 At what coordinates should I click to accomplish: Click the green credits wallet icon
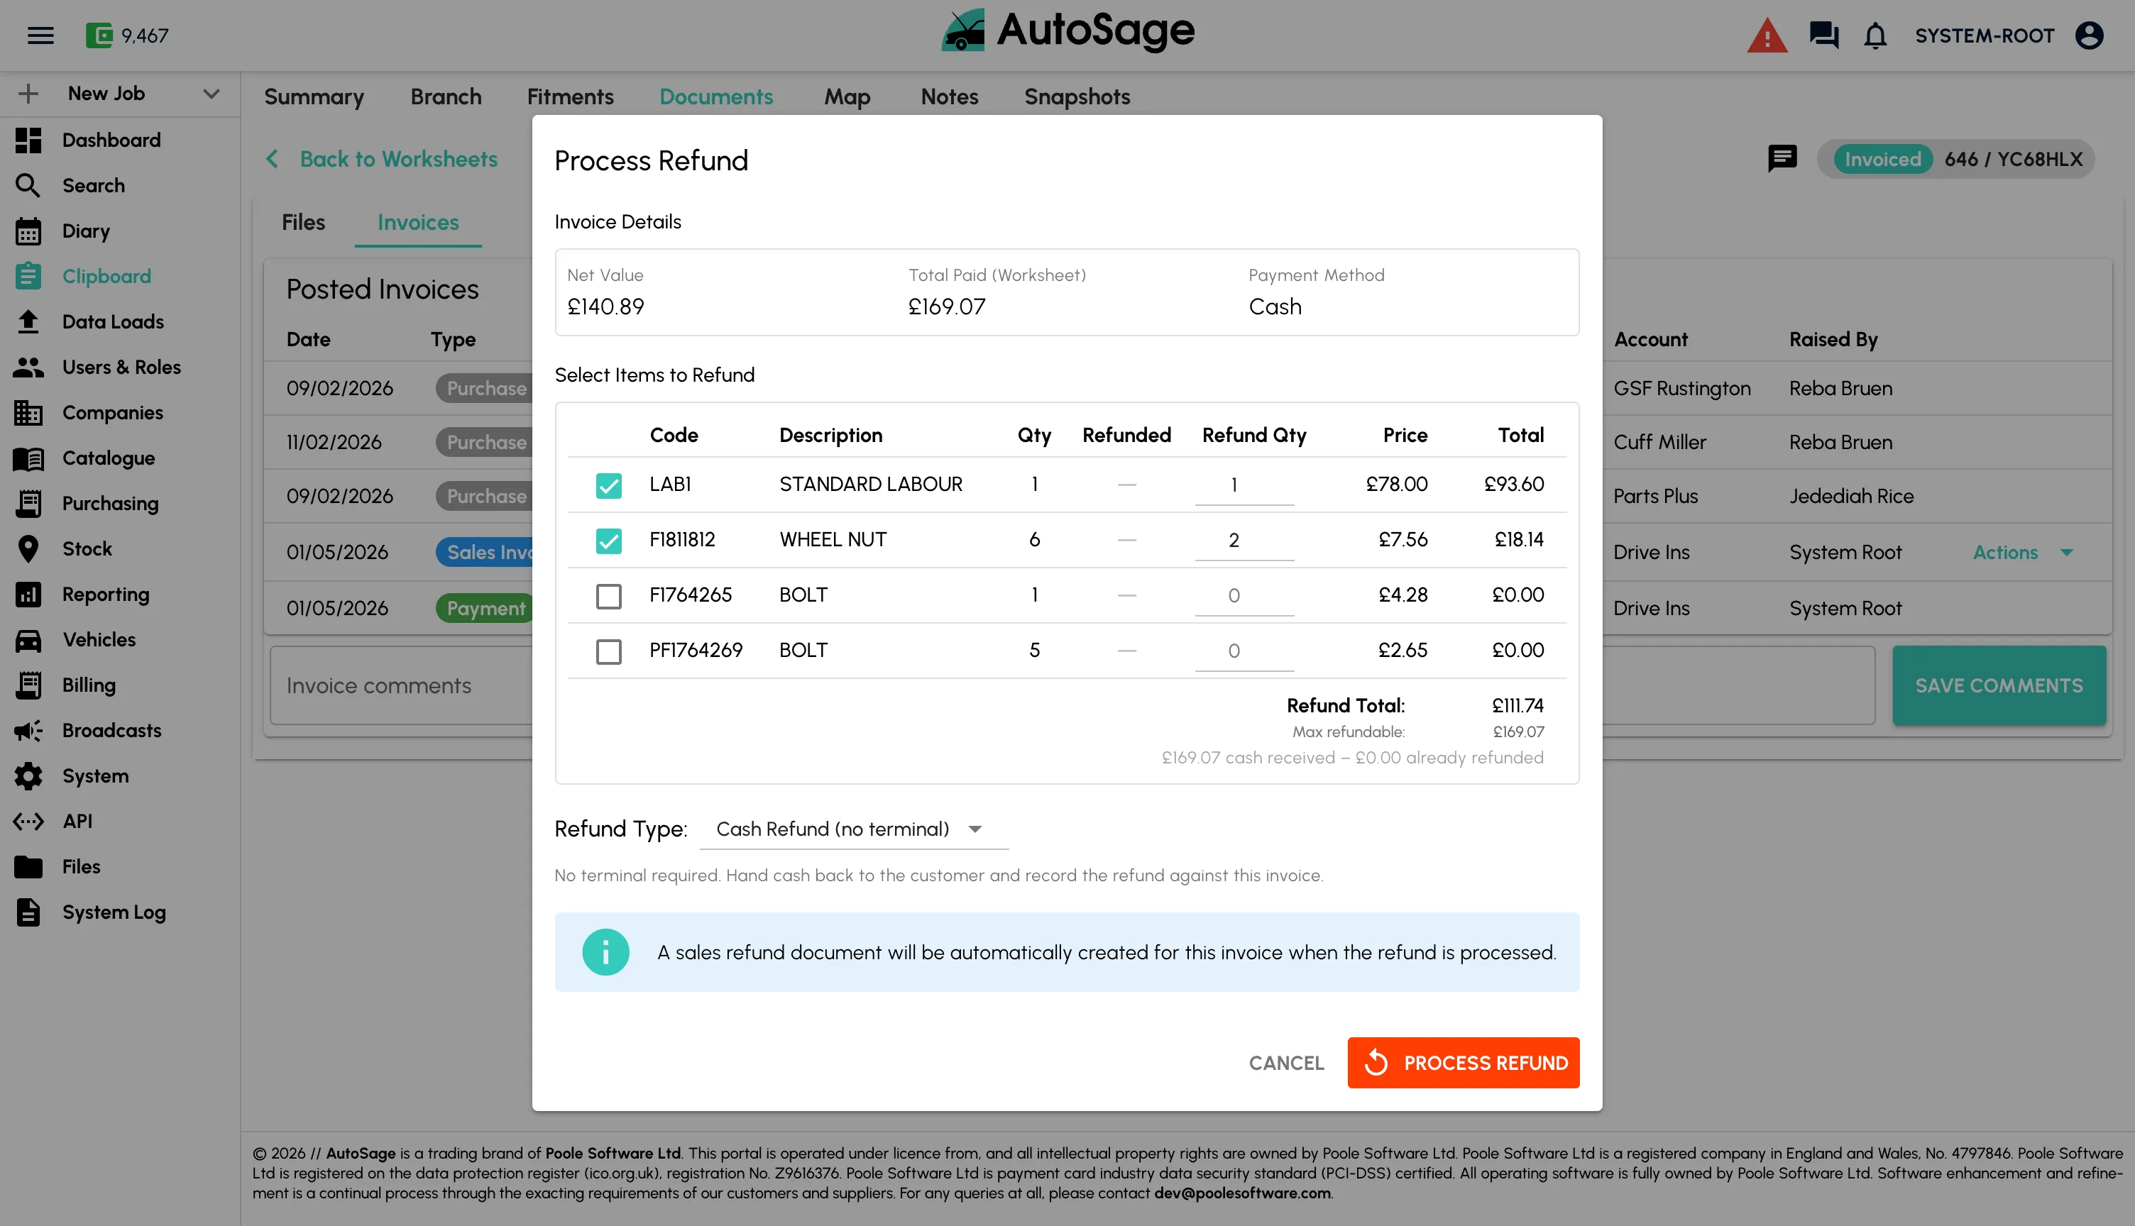[x=99, y=35]
